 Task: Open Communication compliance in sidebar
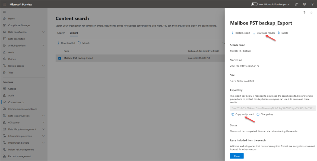point(22,109)
